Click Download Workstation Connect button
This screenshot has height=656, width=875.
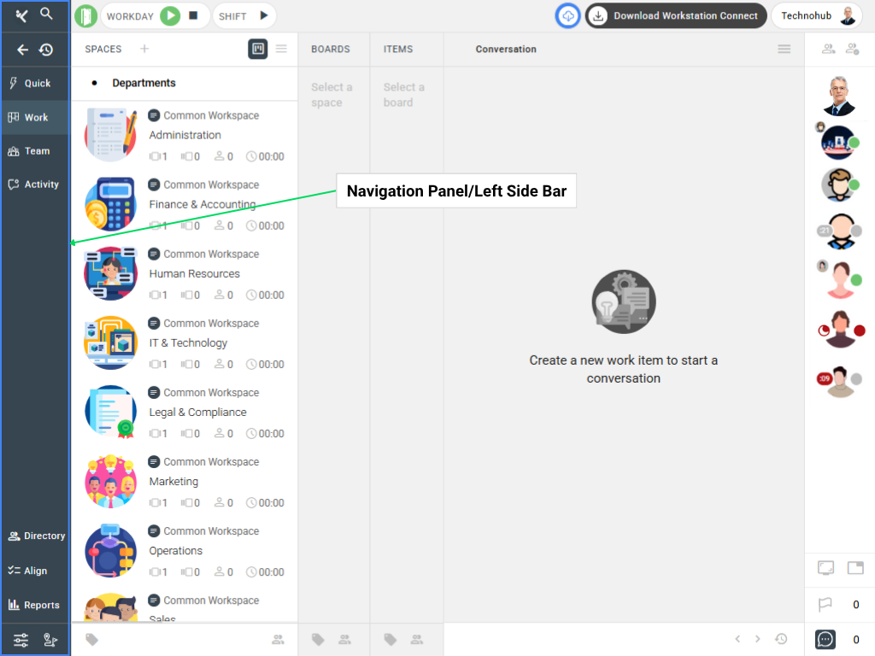pyautogui.click(x=675, y=15)
